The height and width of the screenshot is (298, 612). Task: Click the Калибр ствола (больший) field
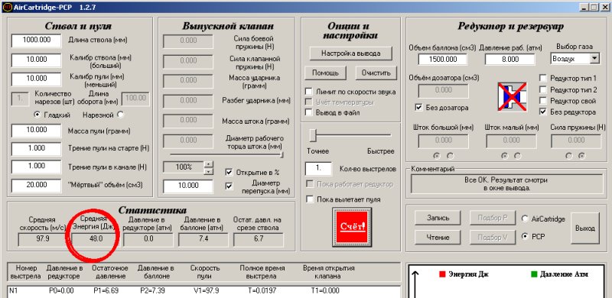[x=36, y=60]
